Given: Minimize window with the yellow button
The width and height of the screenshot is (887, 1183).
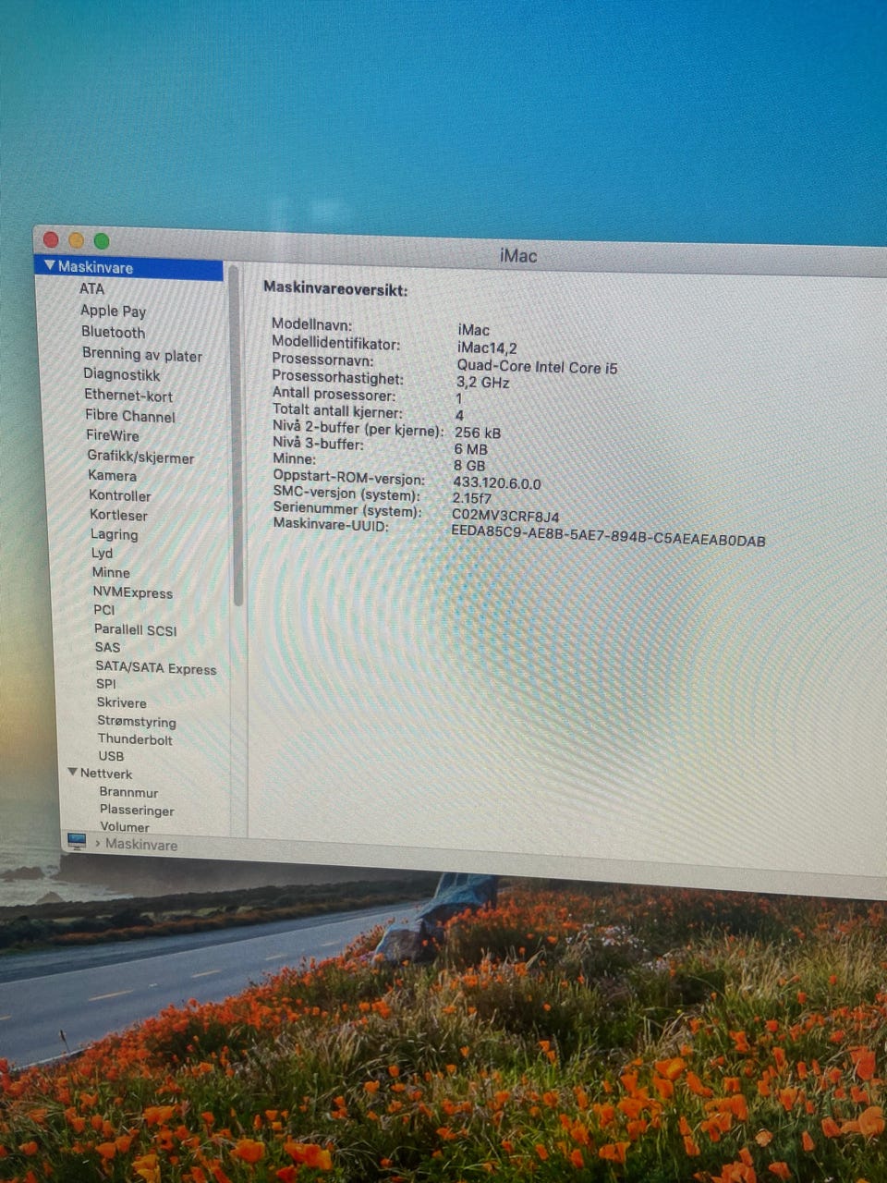Looking at the screenshot, I should [x=76, y=239].
